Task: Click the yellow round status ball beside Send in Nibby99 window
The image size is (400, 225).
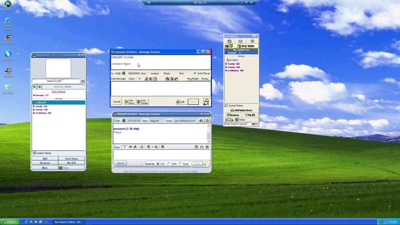Action: (207, 164)
